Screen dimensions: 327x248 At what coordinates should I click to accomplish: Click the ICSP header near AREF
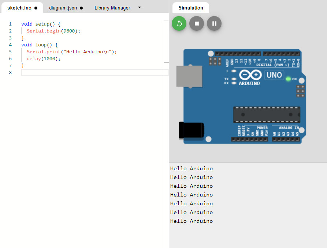click(x=215, y=61)
